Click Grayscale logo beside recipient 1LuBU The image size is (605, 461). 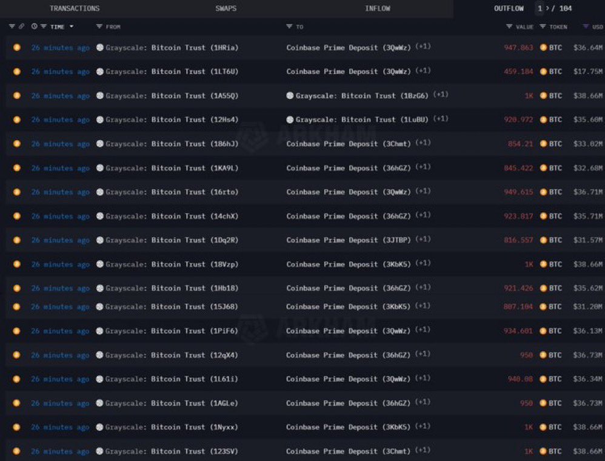(290, 119)
